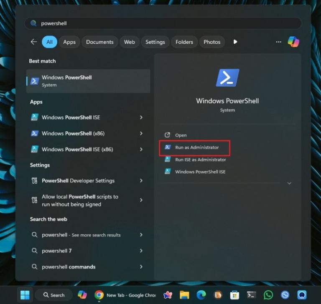Screen dimensions: 321x304
Task: Search the web for 'powershell 7'
Action: 57,251
